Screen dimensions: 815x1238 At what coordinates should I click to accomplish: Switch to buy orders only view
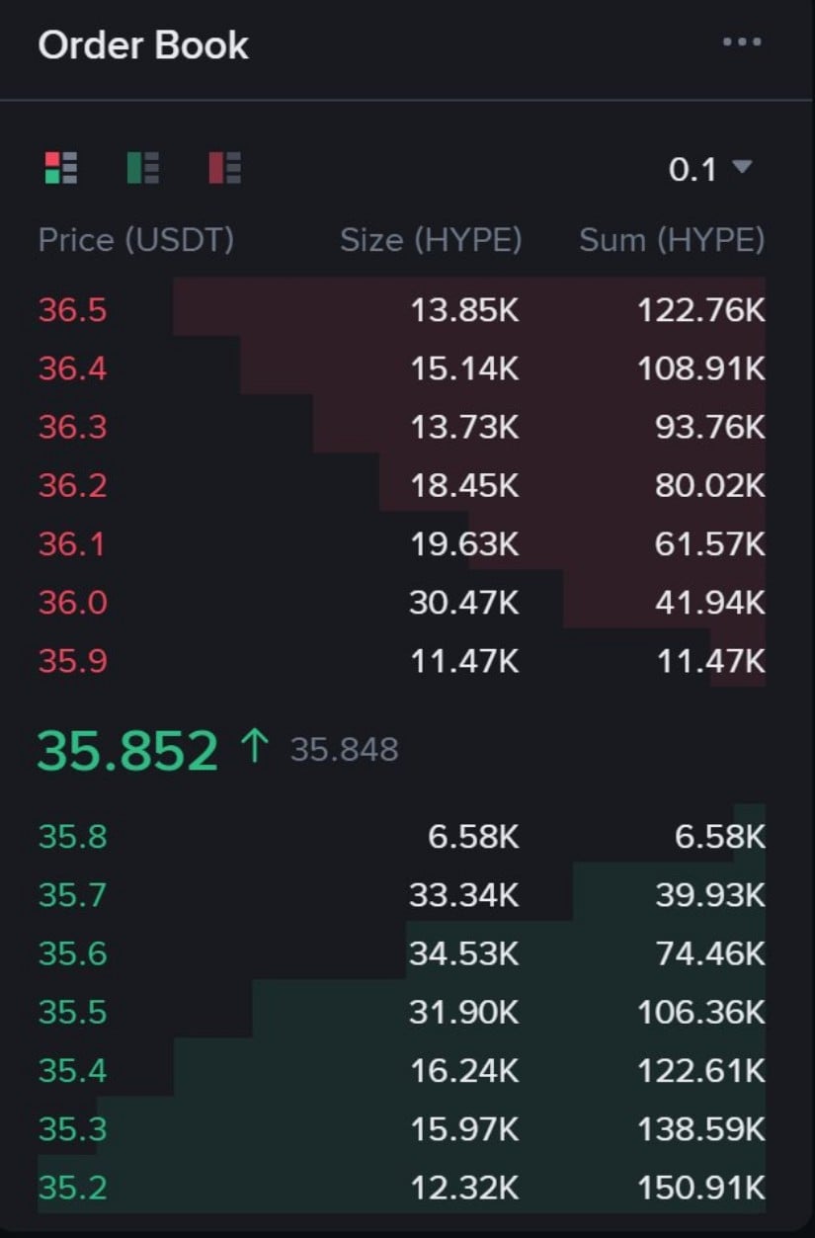click(142, 168)
